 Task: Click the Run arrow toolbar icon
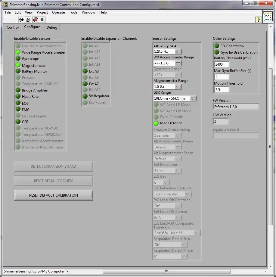[x=21, y=20]
